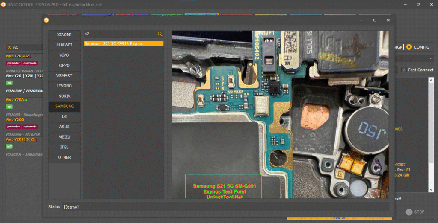Select the XIAOMI brand tab
The height and width of the screenshot is (223, 438).
(65, 35)
